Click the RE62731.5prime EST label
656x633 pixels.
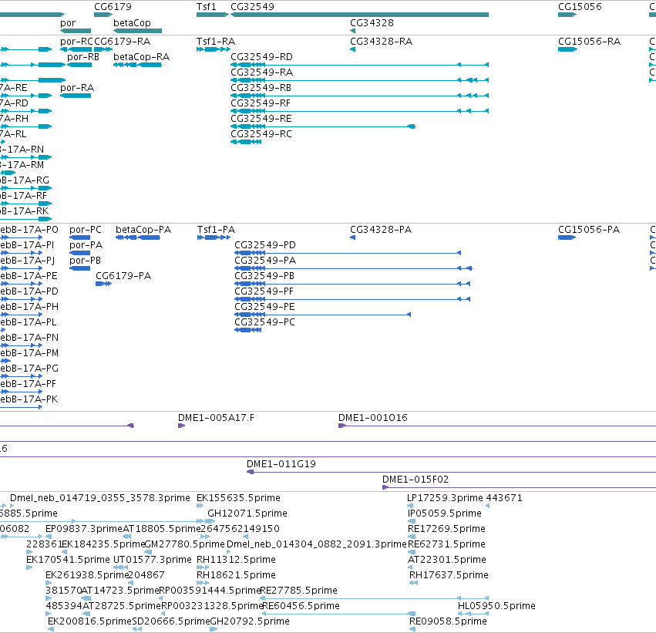coord(446,545)
